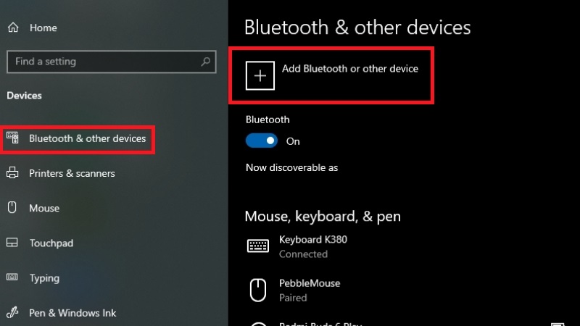580x326 pixels.
Task: Click the Mouse icon in sidebar
Action: click(x=12, y=208)
